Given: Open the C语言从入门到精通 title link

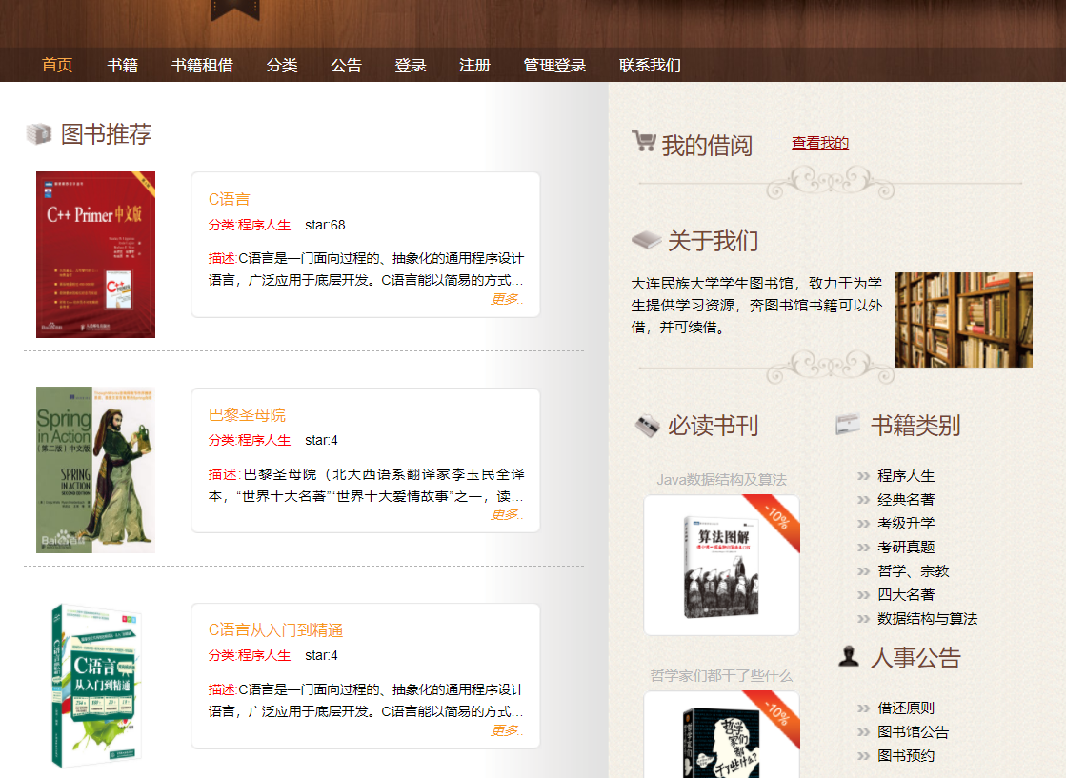Looking at the screenshot, I should pos(275,629).
